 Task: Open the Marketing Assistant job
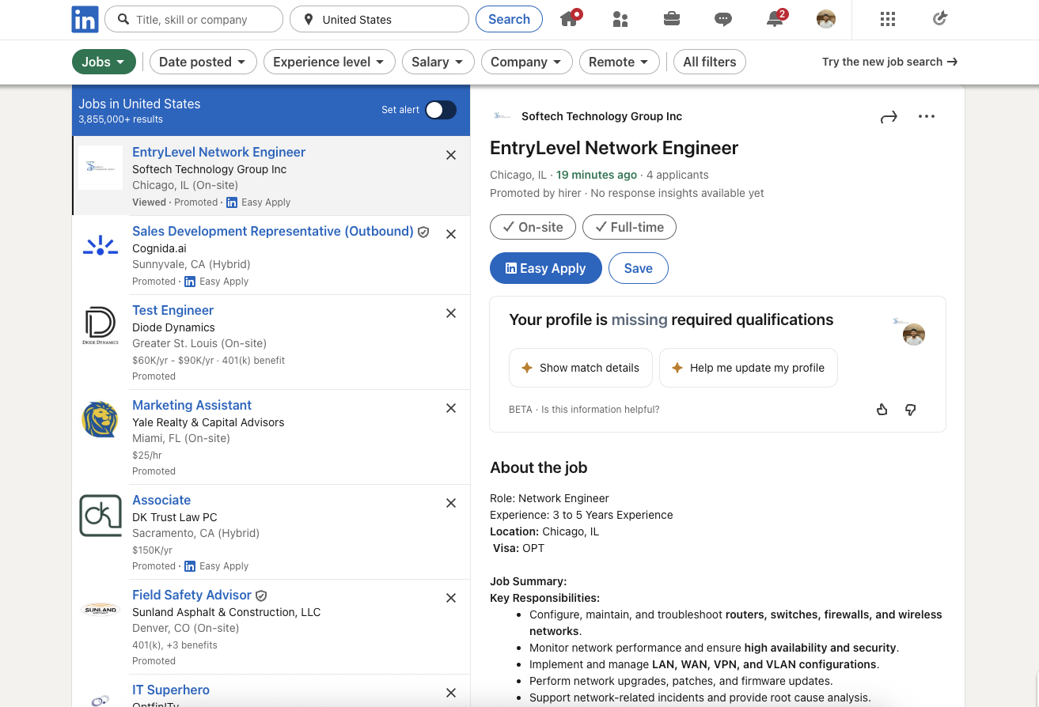click(191, 405)
